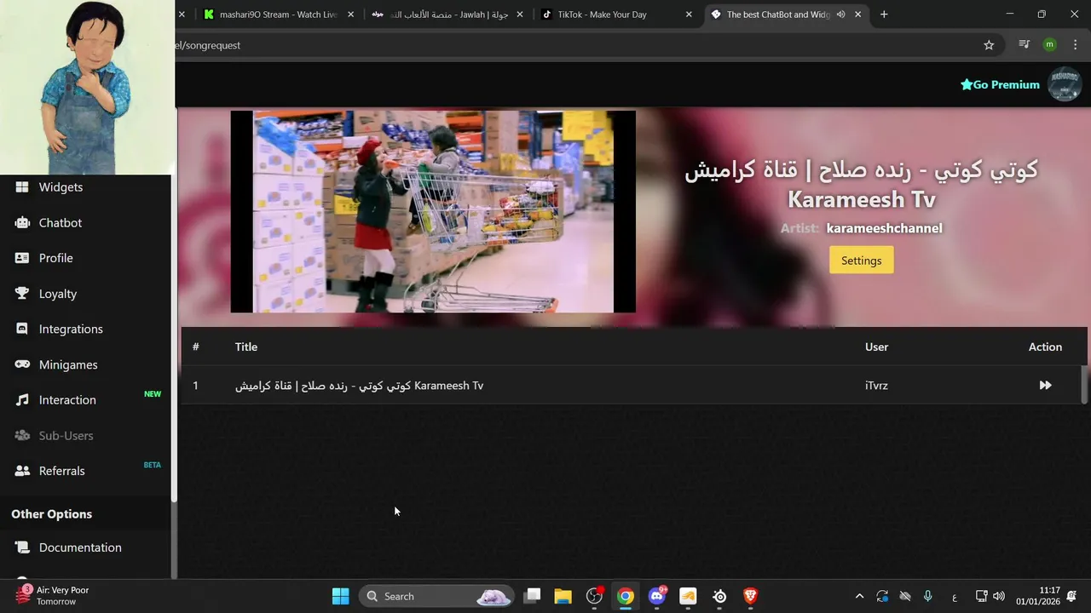Open the Chrome profile avatar
Viewport: 1091px width, 613px height.
click(x=1050, y=45)
